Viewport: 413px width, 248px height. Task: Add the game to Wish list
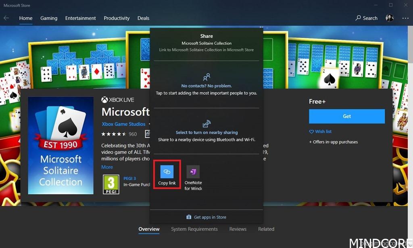(320, 131)
